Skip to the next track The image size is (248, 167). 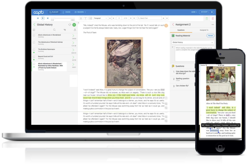pyautogui.click(x=48, y=18)
